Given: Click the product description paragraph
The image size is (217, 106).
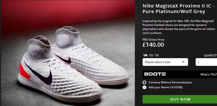Looking at the screenshot, I should (x=179, y=27).
